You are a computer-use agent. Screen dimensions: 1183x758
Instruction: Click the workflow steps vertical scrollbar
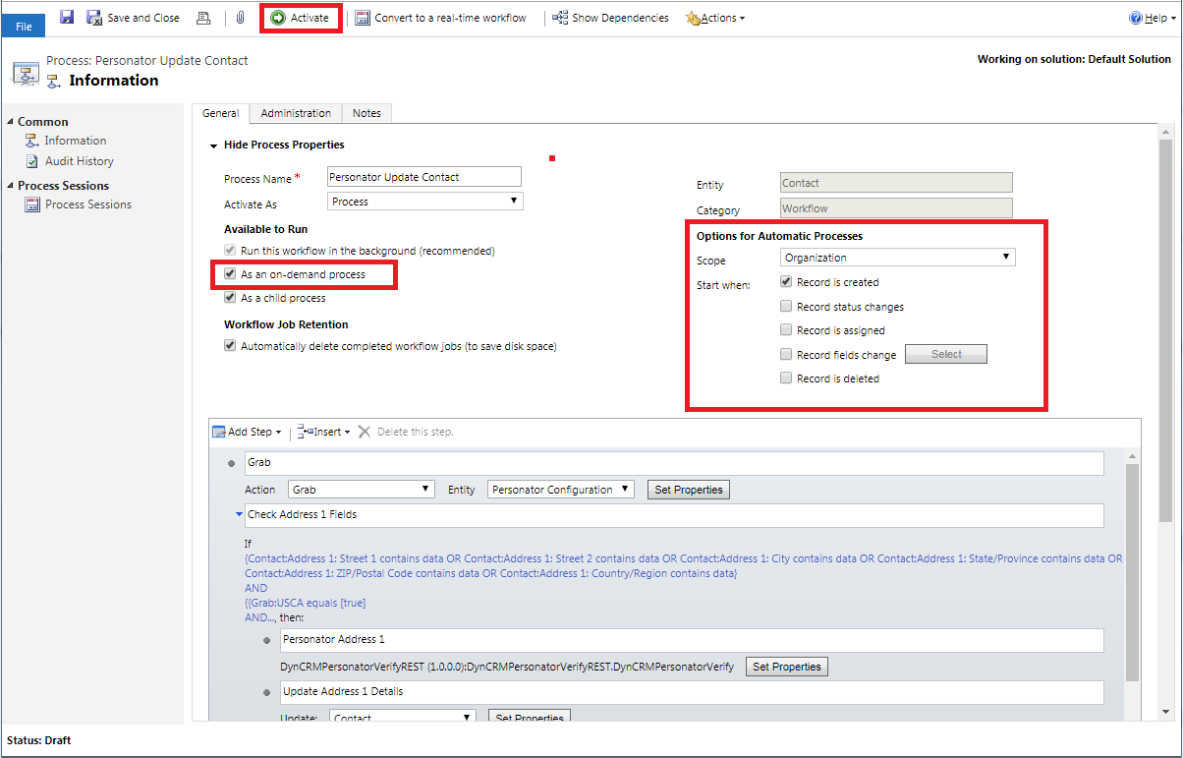tap(1132, 570)
